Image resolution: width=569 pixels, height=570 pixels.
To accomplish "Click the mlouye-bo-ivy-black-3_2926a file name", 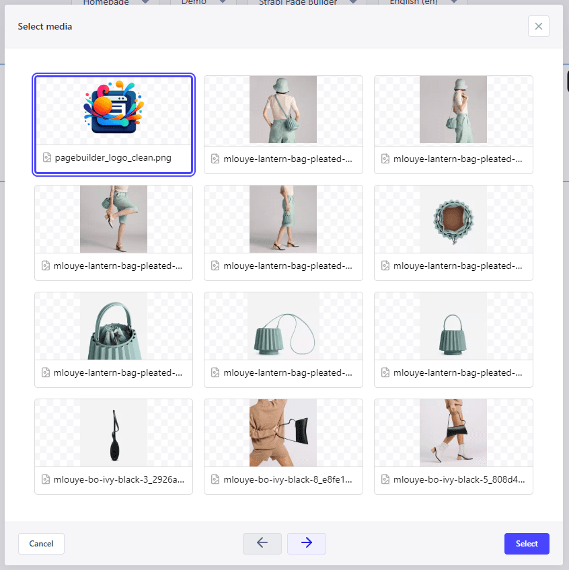I will click(119, 480).
